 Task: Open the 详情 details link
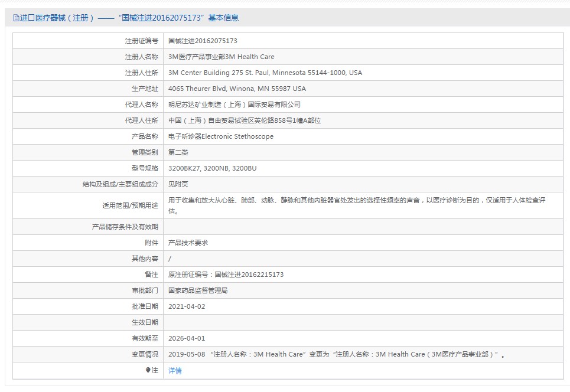(175, 371)
